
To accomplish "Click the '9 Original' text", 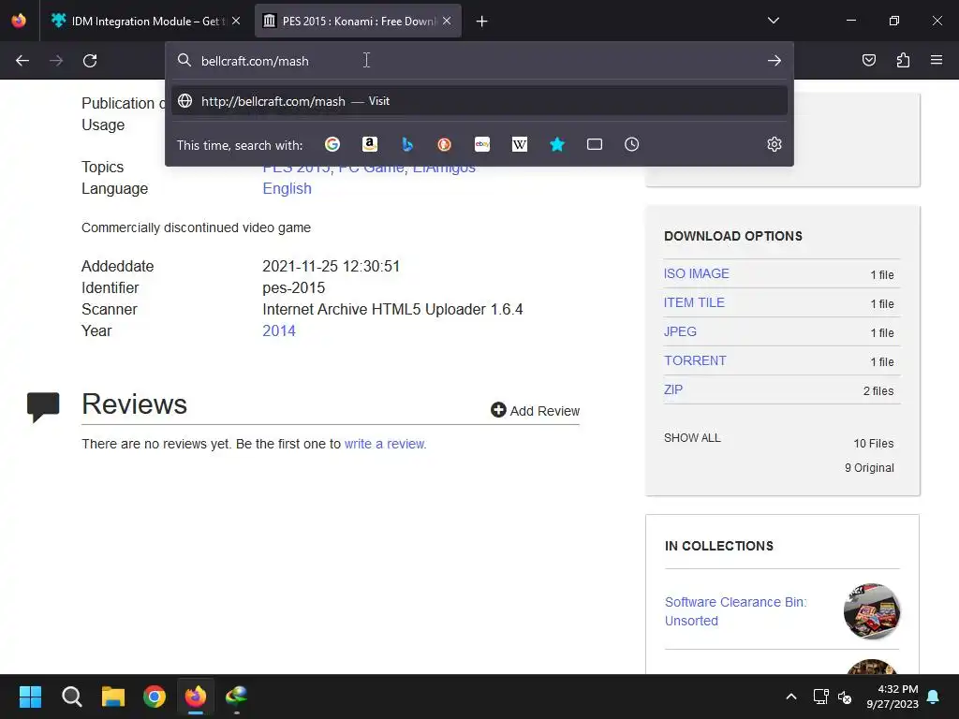I will pos(869,468).
